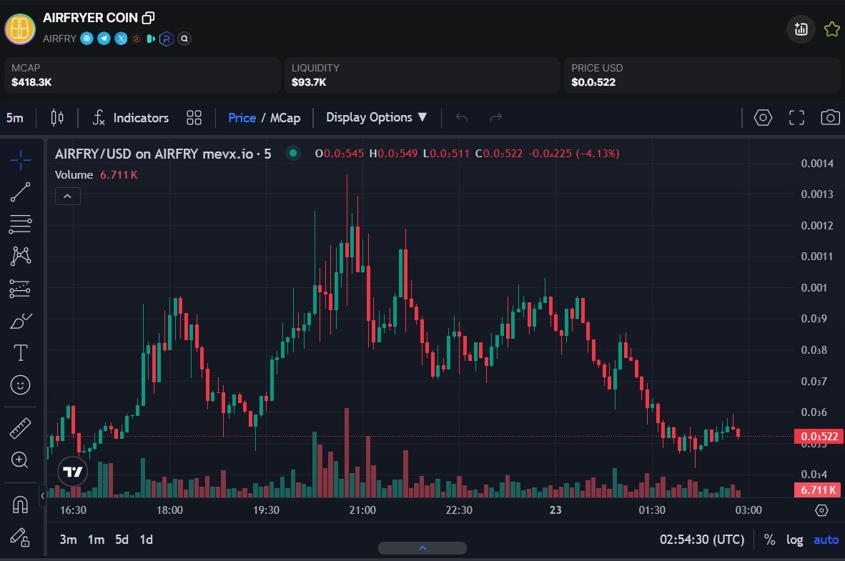Select the brush drawing tool

pyautogui.click(x=21, y=321)
